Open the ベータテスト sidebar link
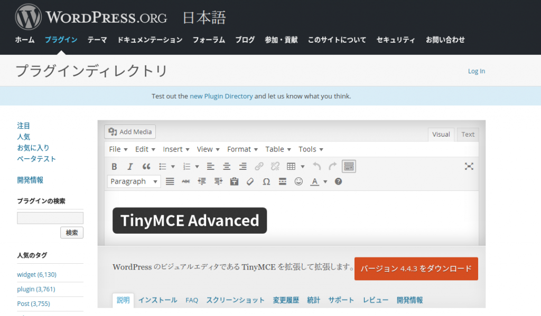Screen dimensions: 541x316 coord(36,159)
